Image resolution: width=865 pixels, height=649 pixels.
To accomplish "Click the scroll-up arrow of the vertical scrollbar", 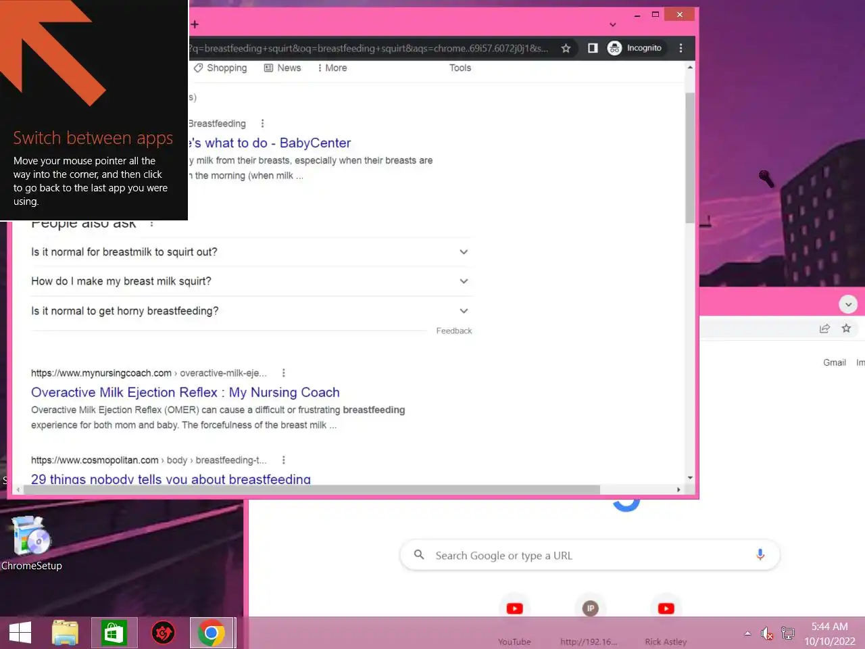I will (690, 68).
